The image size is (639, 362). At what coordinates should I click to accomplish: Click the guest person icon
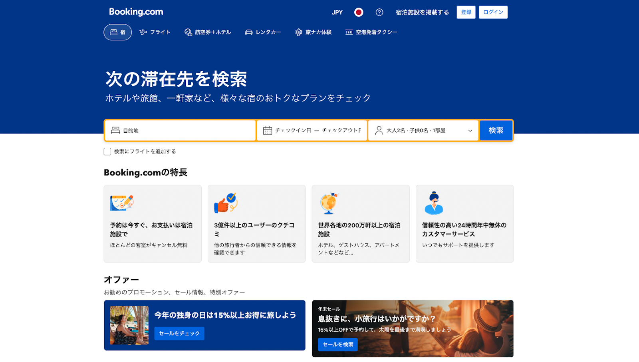(379, 130)
